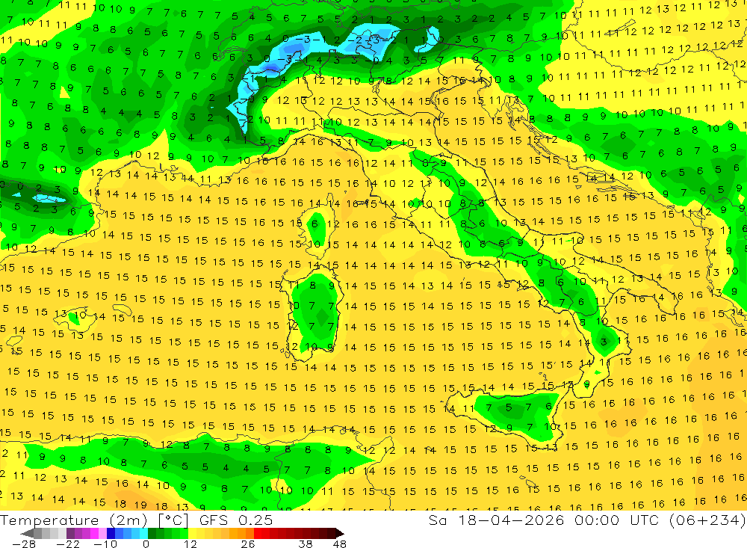Viewport: 747px width, 548px height.
Task: Click the 'GFS 0.25' model label
Action: [236, 520]
